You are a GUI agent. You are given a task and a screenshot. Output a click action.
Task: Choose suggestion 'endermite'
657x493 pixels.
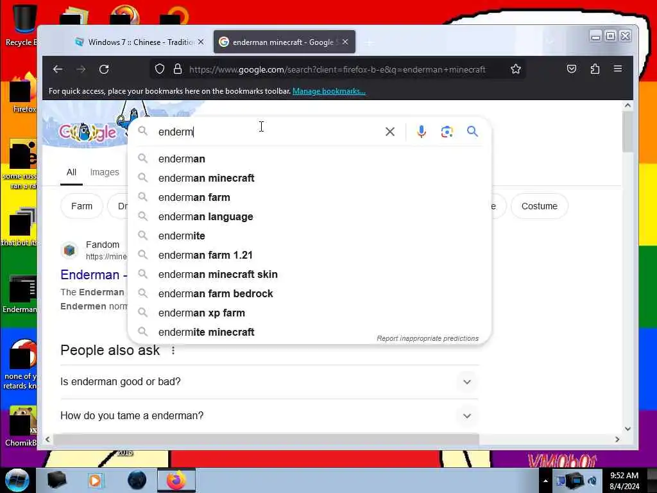pos(309,236)
